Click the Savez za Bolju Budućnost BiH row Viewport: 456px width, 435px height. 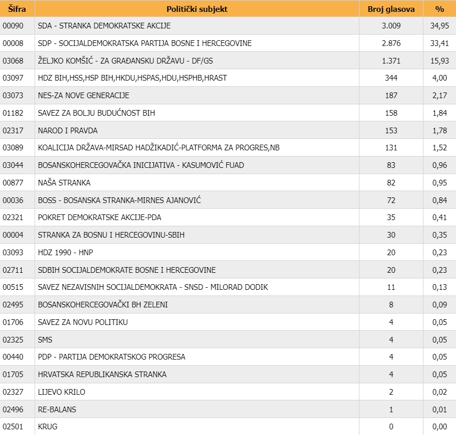(96, 113)
